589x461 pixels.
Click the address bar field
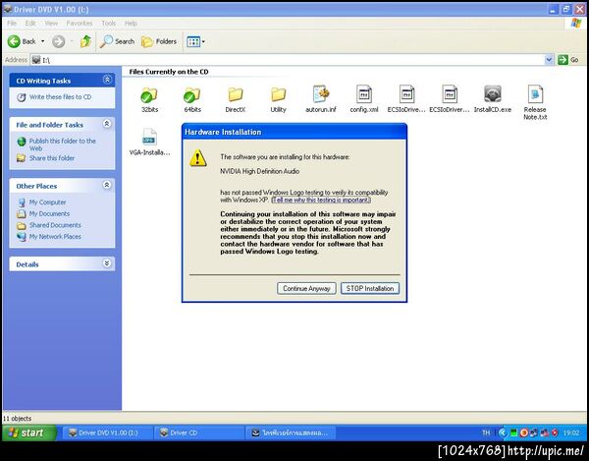[288, 59]
